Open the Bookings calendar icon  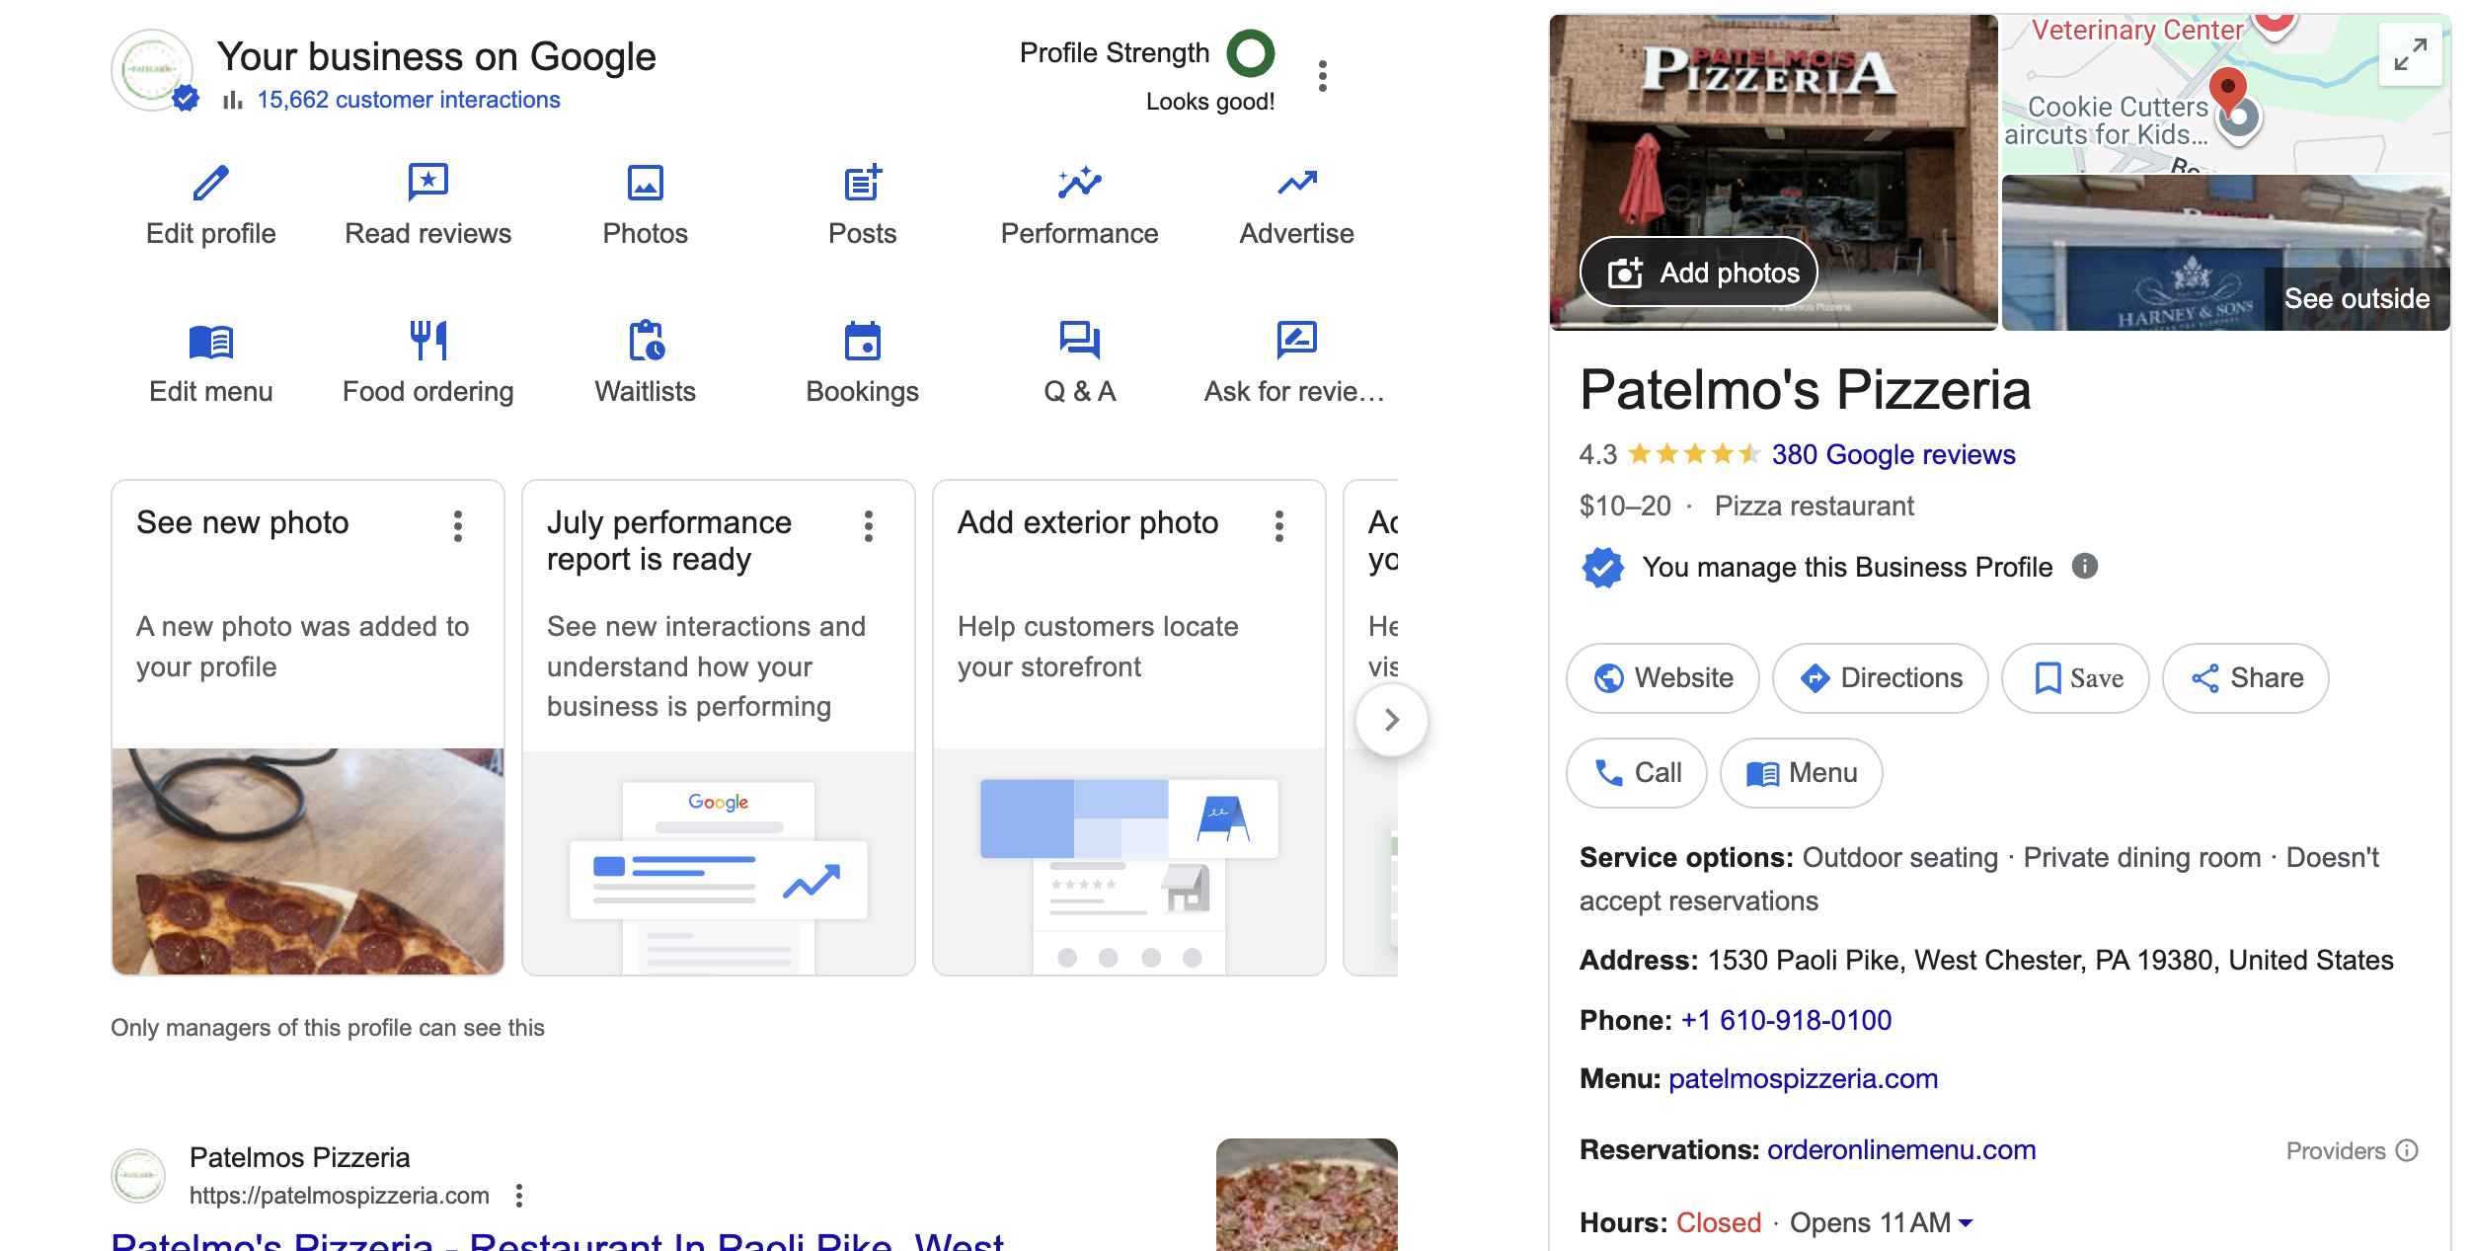click(x=862, y=341)
